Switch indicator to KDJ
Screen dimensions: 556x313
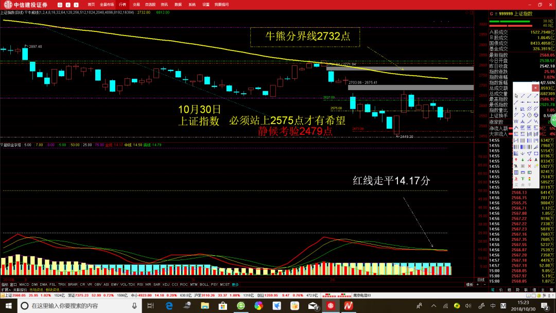coord(166,285)
